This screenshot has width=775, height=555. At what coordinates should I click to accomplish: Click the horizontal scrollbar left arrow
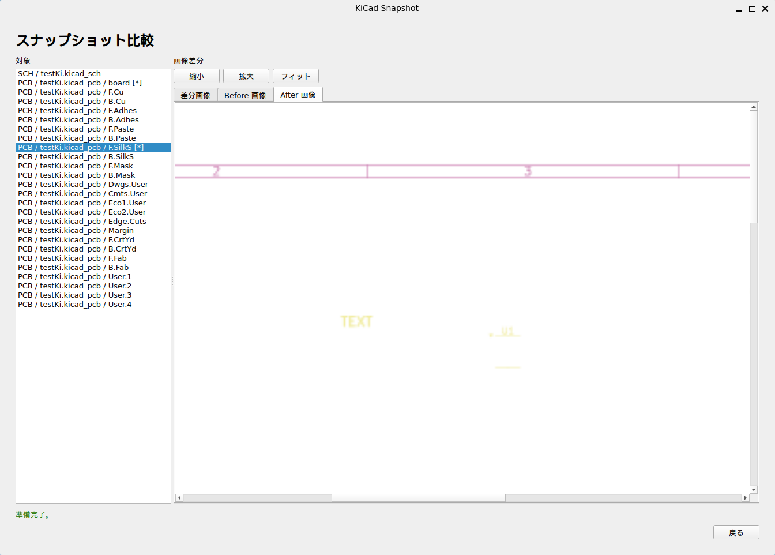[179, 498]
